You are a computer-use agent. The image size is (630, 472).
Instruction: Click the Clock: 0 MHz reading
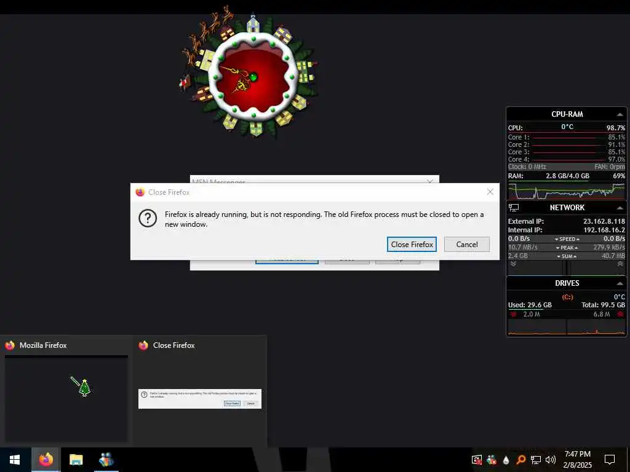[527, 167]
